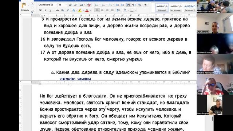The image size is (233, 131).
Task: Toggle subscript X₂ formatting
Action: [63, 10]
